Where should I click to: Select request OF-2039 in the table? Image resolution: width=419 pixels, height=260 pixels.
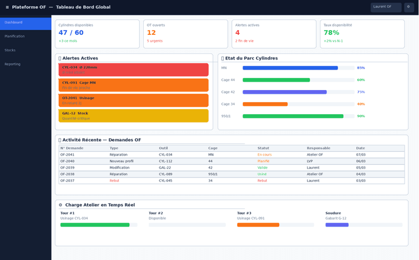pos(232,168)
